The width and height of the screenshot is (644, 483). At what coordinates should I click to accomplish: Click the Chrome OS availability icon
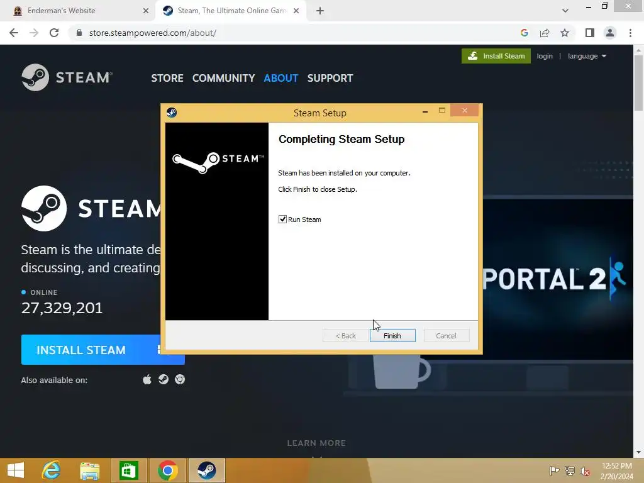coord(180,379)
